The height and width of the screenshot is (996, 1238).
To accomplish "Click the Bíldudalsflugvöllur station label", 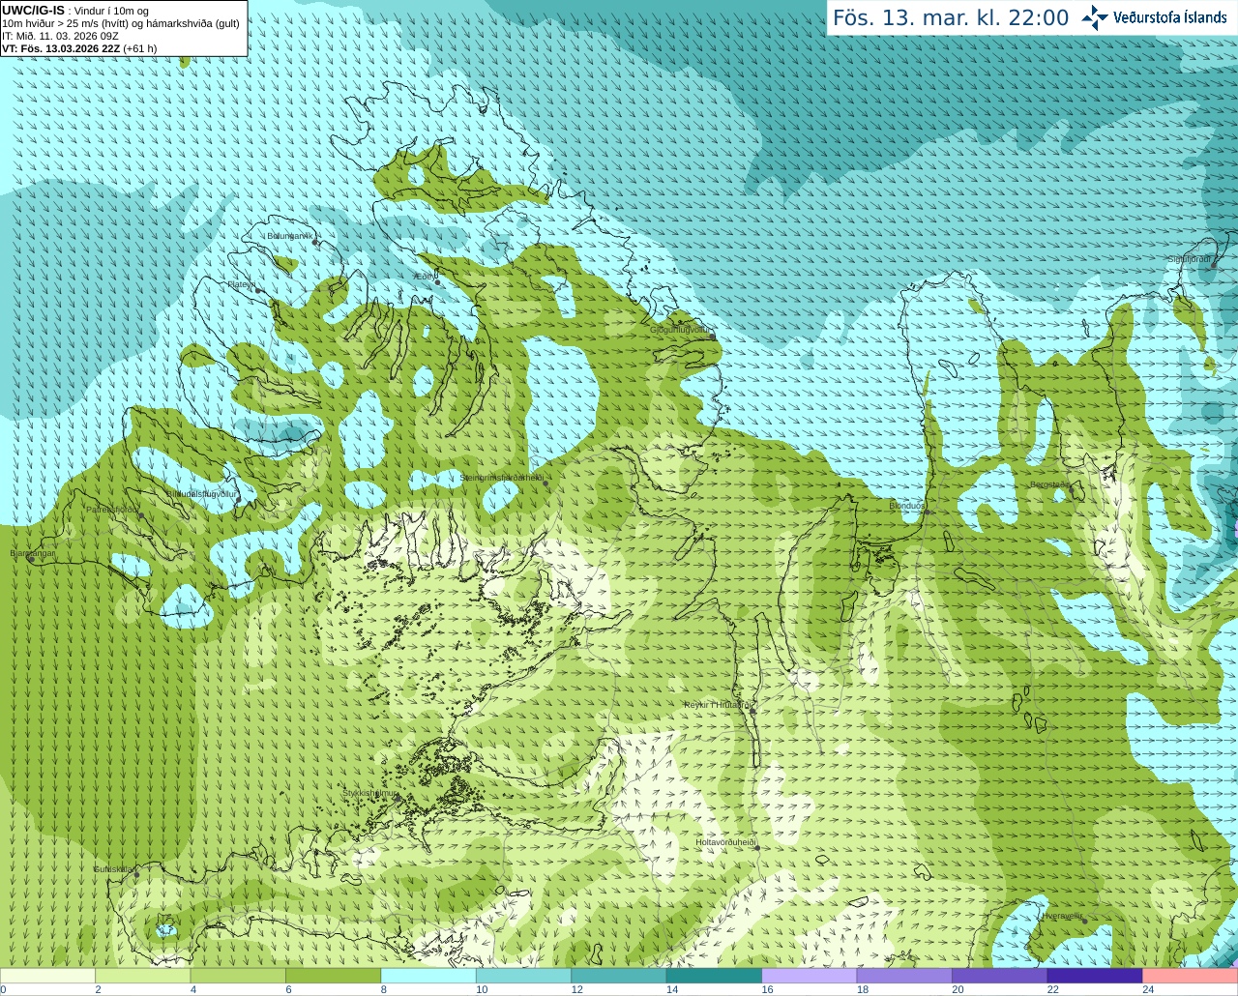I will 201,493.
